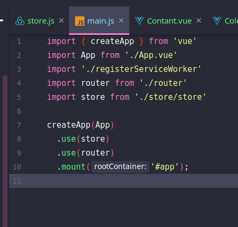This screenshot has height=227, width=238.
Task: Click line number 2 in the gutter
Action: coord(19,55)
